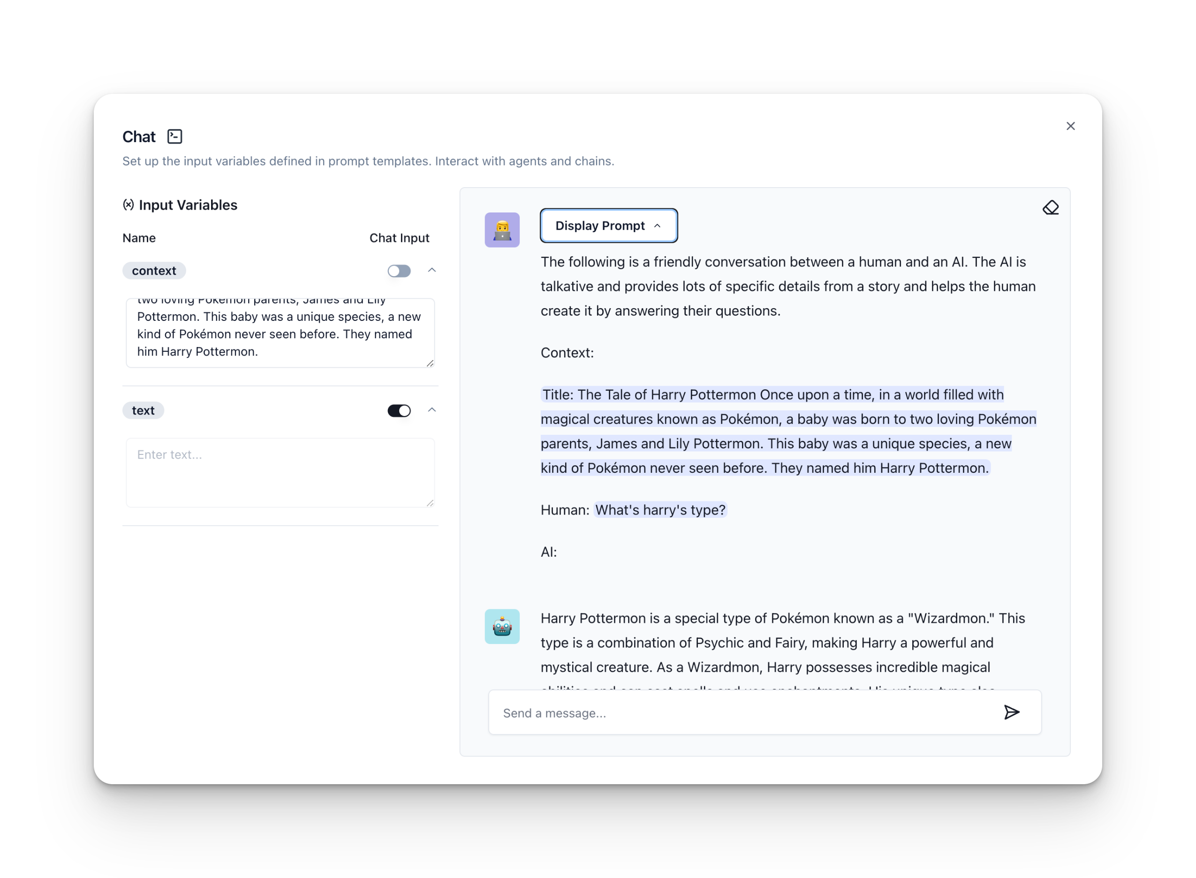Viewport: 1196px width, 878px height.
Task: Turn off the text chat input switch
Action: (399, 411)
